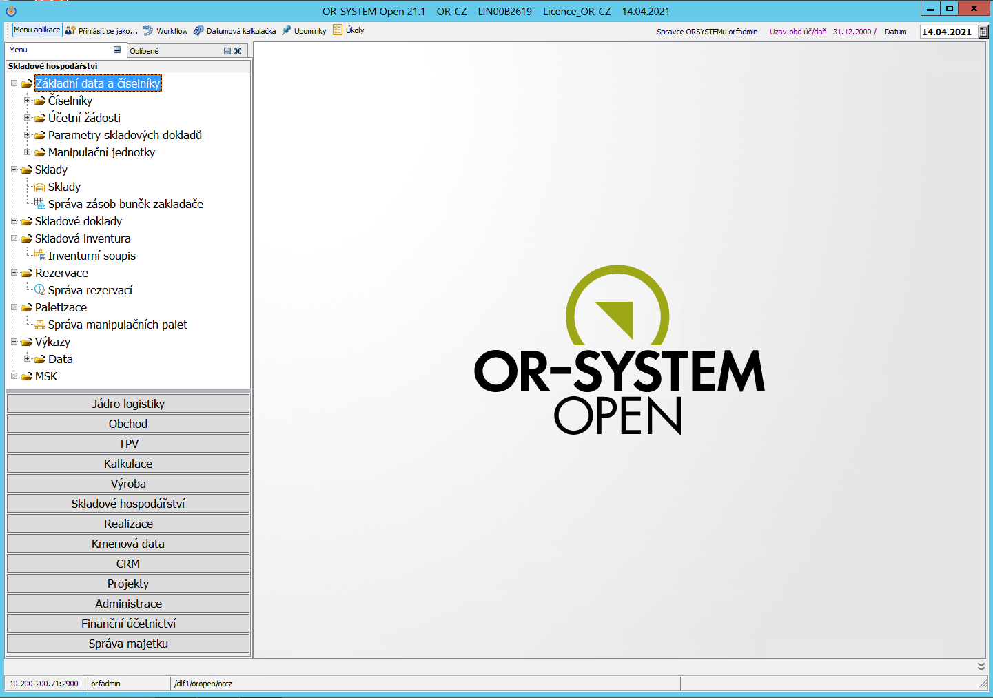This screenshot has height=698, width=993.
Task: Open Inventurní soupis item in tree
Action: 92,256
